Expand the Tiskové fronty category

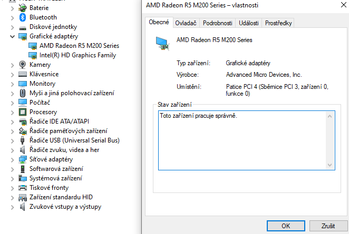(12, 188)
